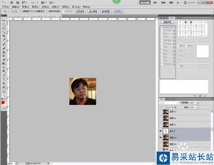Image resolution: width=214 pixels, height=165 pixels.
Task: Hide 图层 40 via its eye icon
Action: click(160, 138)
